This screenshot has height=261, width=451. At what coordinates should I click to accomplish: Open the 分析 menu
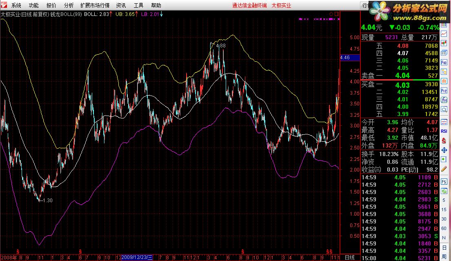[69, 5]
